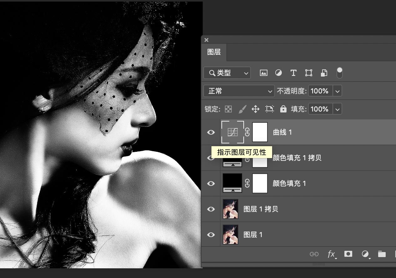Image resolution: width=396 pixels, height=278 pixels.
Task: Hide the 图层 1 拷贝 layer
Action: click(211, 209)
